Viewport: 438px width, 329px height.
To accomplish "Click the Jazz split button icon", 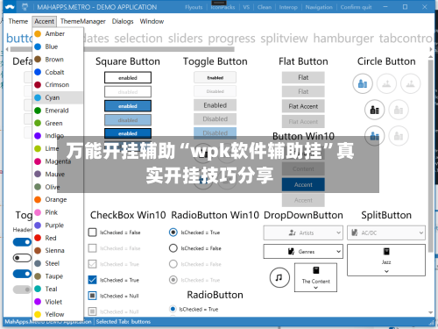I will tap(386, 251).
